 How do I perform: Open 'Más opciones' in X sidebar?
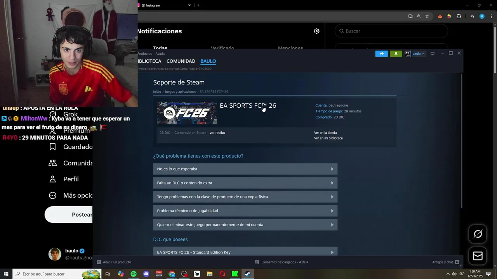coord(71,195)
